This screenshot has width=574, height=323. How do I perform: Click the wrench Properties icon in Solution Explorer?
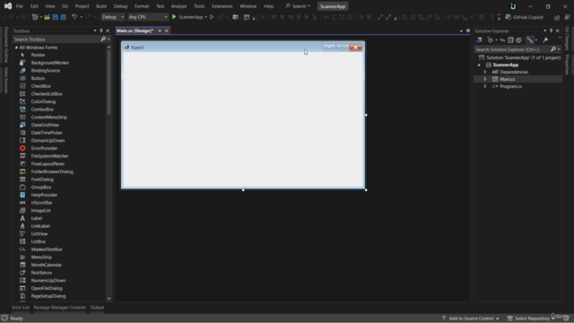(545, 39)
